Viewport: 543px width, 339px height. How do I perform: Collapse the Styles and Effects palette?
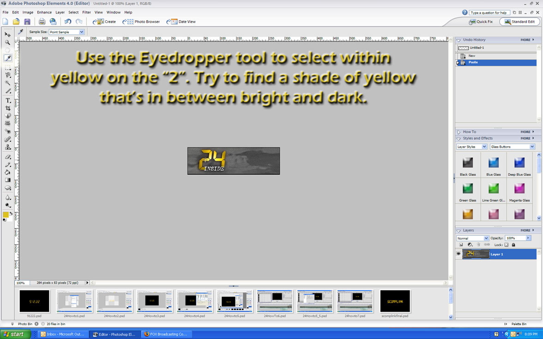459,138
